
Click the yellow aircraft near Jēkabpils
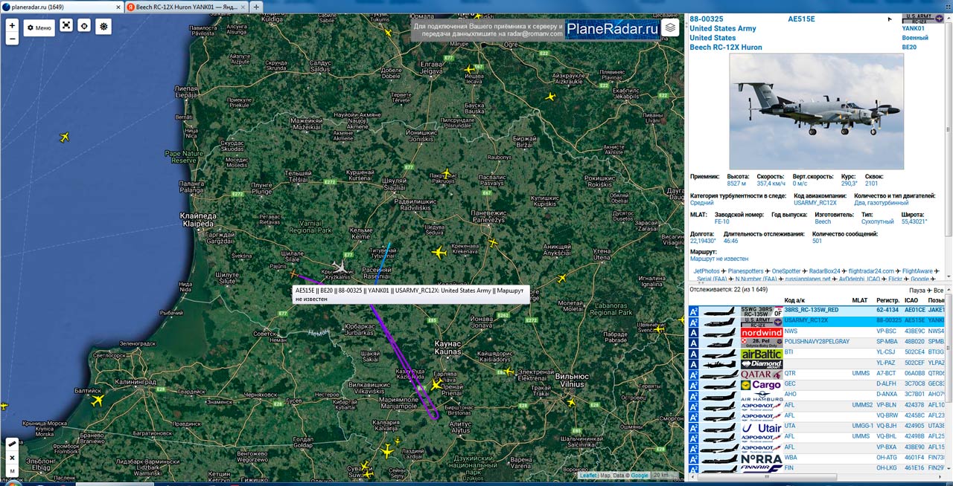pos(550,96)
